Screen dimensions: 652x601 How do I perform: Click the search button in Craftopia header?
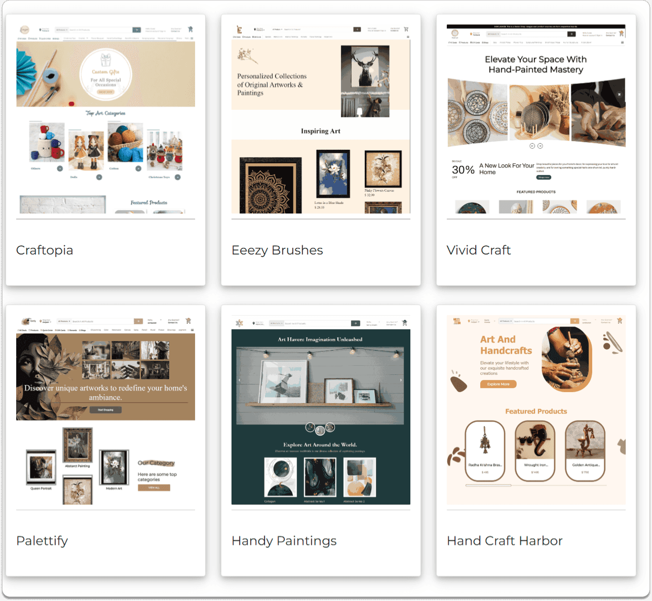(x=136, y=30)
